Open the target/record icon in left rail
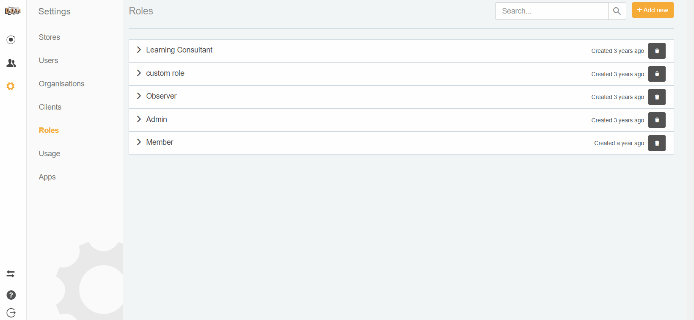 pyautogui.click(x=11, y=40)
